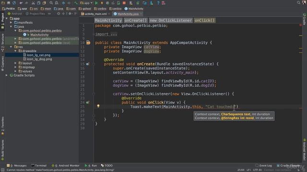This screenshot has width=307, height=172.
Task: Click the Make Project hammer icon
Action: pos(76,3)
